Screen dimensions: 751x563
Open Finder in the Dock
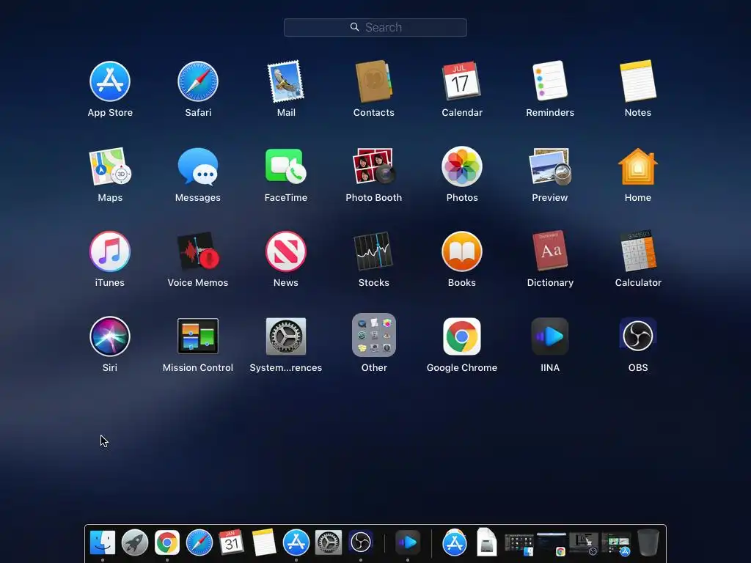tap(103, 542)
